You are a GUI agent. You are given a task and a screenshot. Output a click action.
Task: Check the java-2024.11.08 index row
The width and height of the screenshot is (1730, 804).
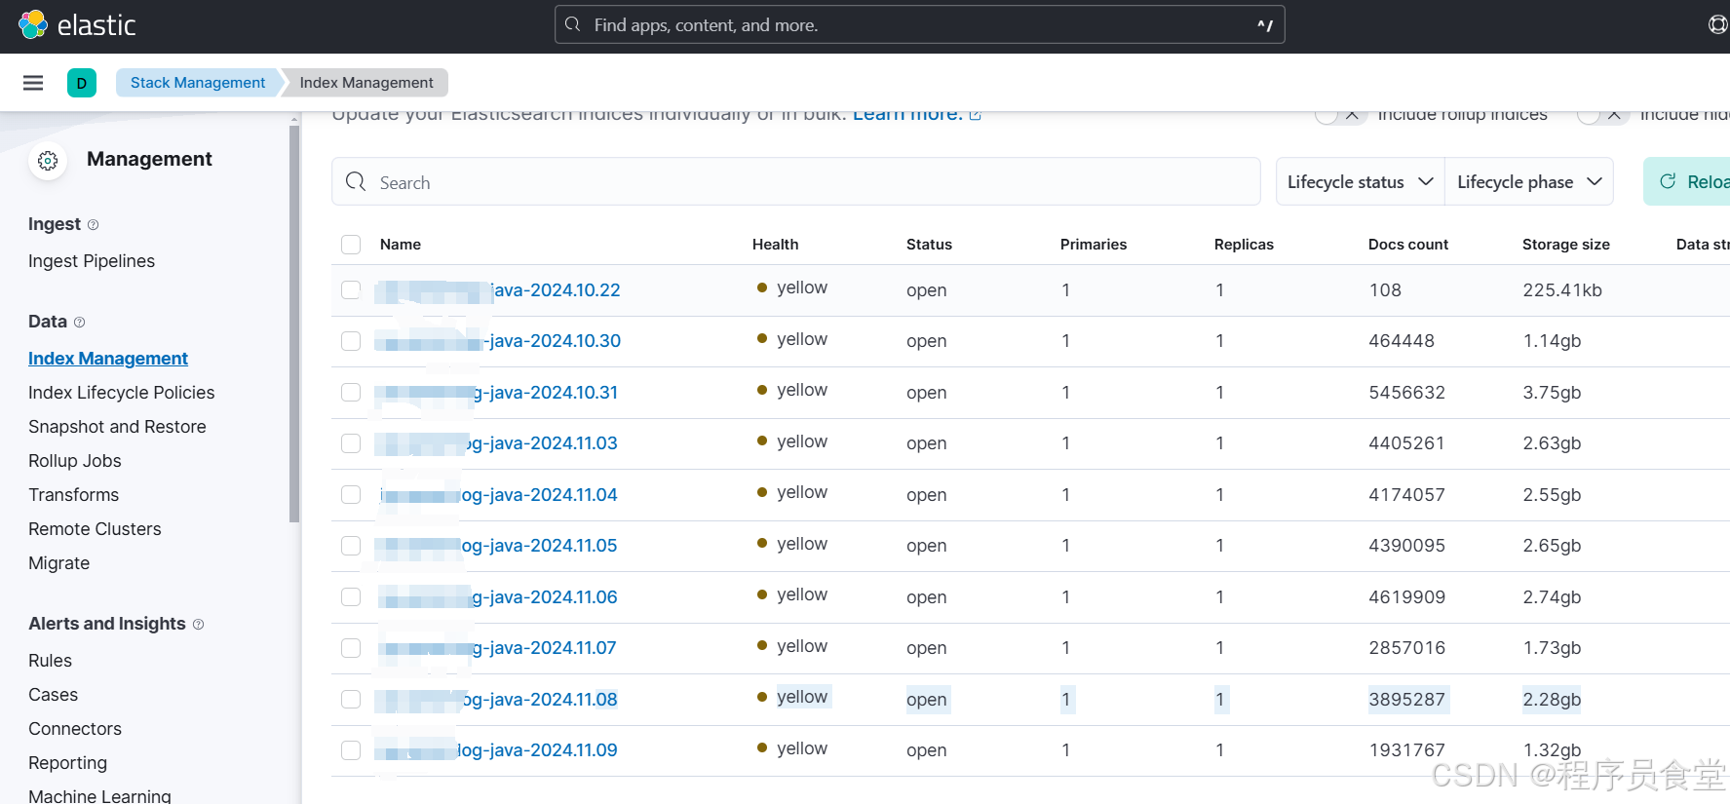click(351, 700)
